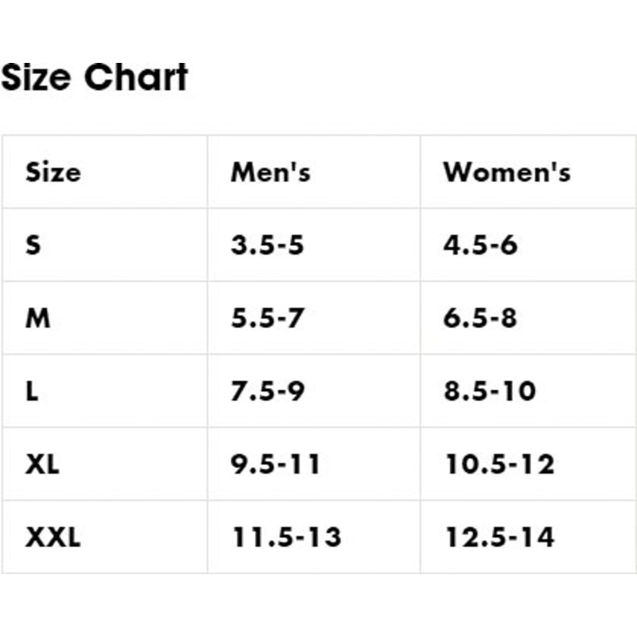Select men's size cell 9.5-11

coord(276,464)
